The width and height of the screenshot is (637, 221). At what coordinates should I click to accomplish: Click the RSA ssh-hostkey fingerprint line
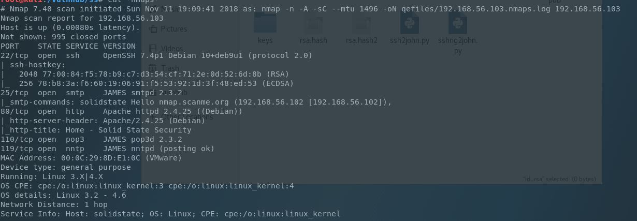144,74
